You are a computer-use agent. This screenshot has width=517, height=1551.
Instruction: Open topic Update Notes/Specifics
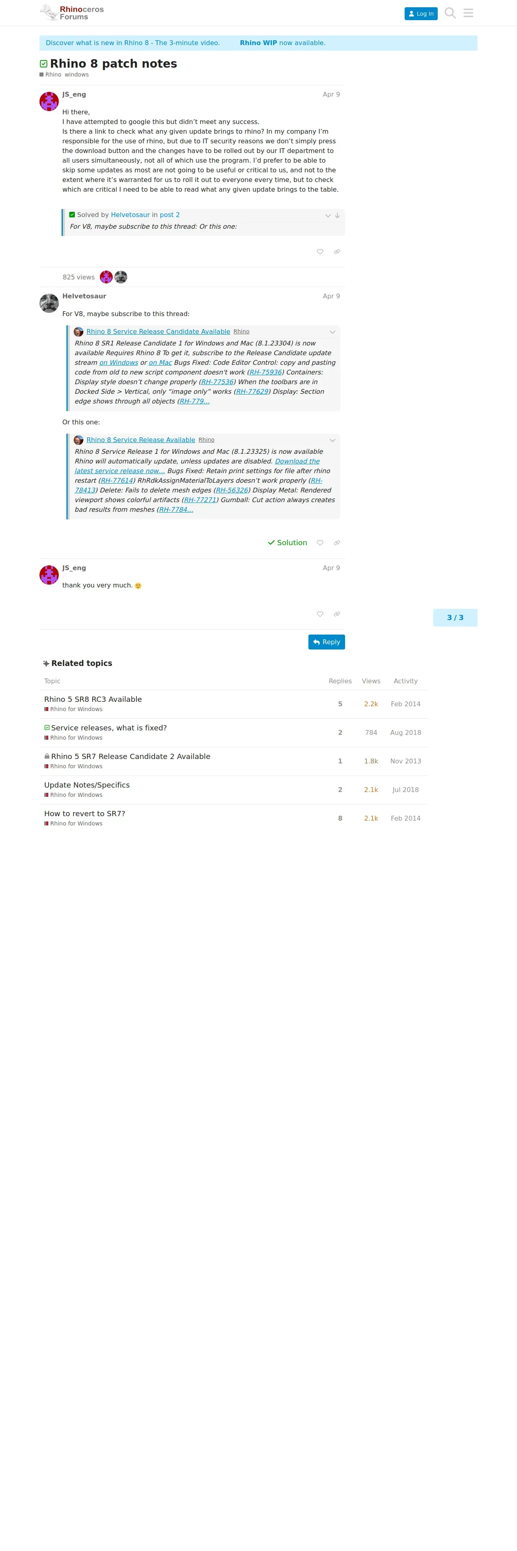87,785
